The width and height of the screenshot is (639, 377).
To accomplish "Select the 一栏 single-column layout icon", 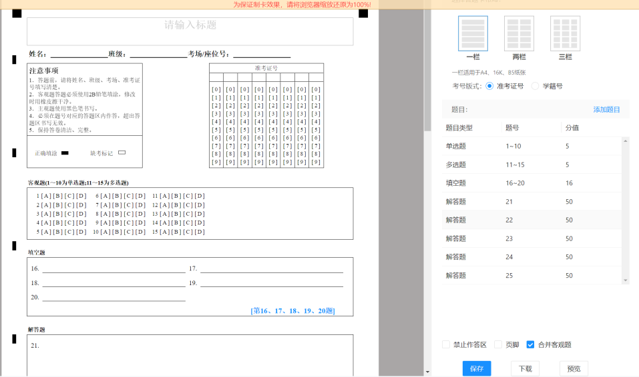I will (473, 33).
